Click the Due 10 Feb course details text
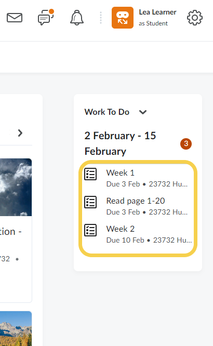This screenshot has width=213, height=346. [149, 240]
